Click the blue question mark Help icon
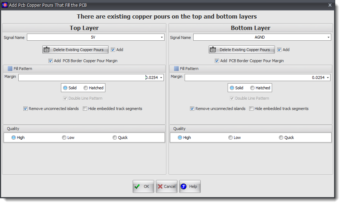Screen dimensions: 342x205 coord(184,186)
